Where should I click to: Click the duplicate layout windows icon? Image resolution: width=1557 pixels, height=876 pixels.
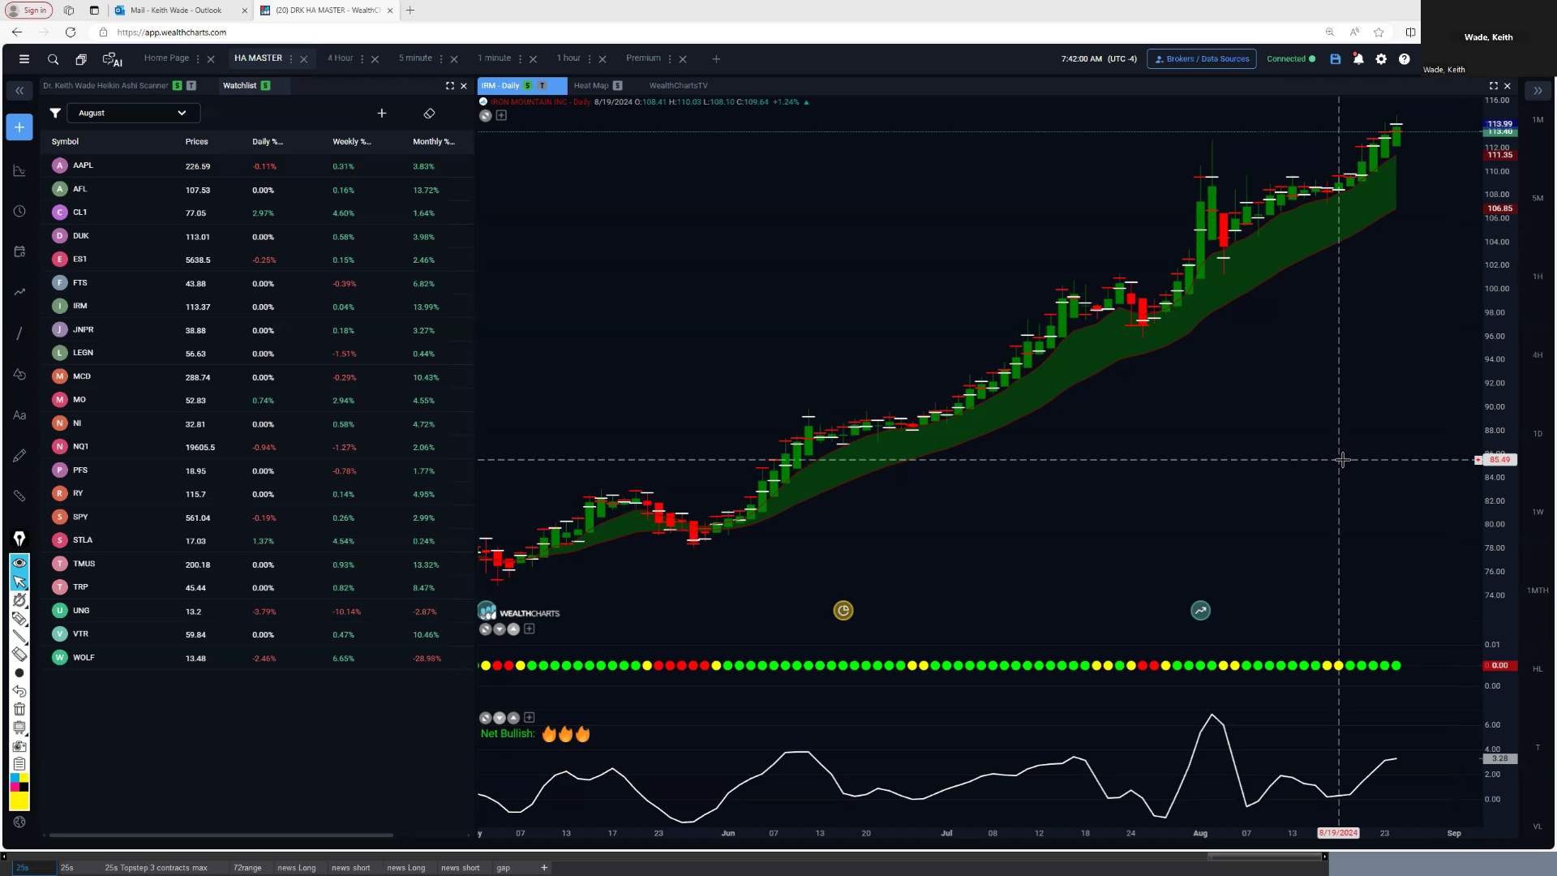81,59
